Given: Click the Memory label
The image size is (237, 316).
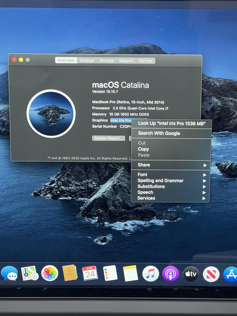Looking at the screenshot, I should 99,114.
